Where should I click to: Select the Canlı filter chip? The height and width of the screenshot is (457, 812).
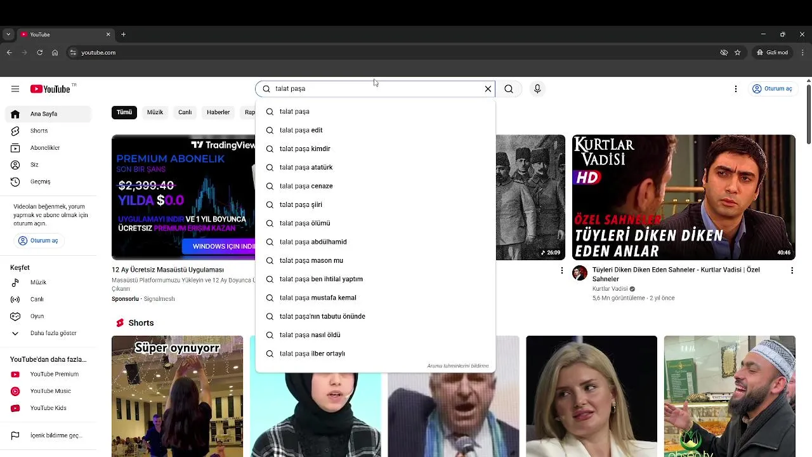(185, 112)
